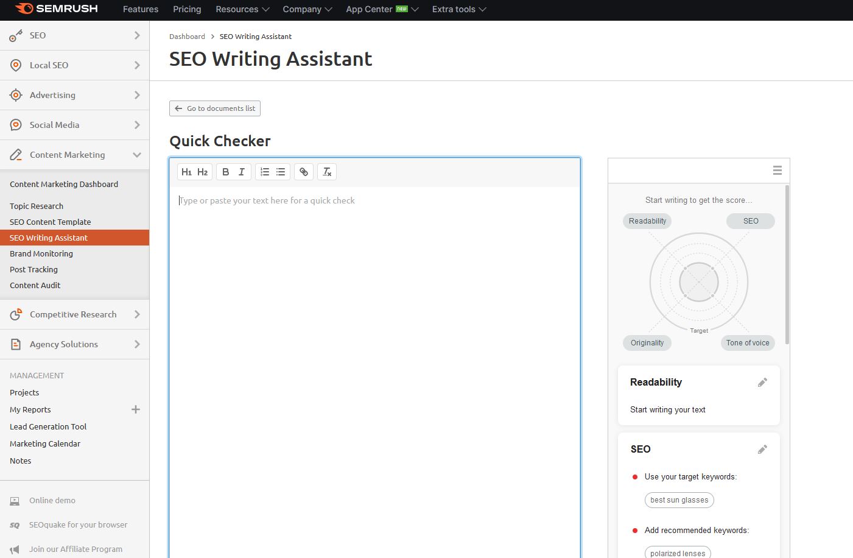This screenshot has height=558, width=853.
Task: Click into the quick check text editor
Action: 375,372
